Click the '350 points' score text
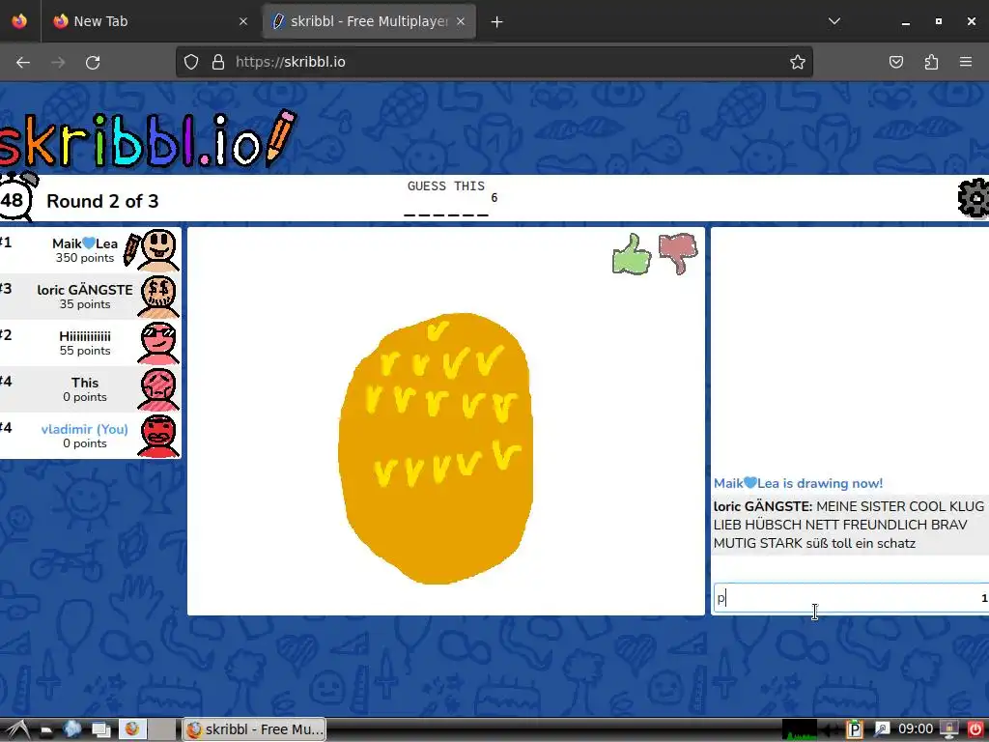The width and height of the screenshot is (989, 742). pos(85,257)
